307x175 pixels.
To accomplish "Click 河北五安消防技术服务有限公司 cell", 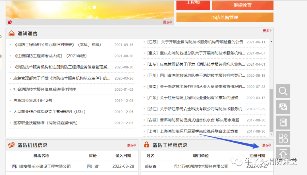I will [x=201, y=166].
